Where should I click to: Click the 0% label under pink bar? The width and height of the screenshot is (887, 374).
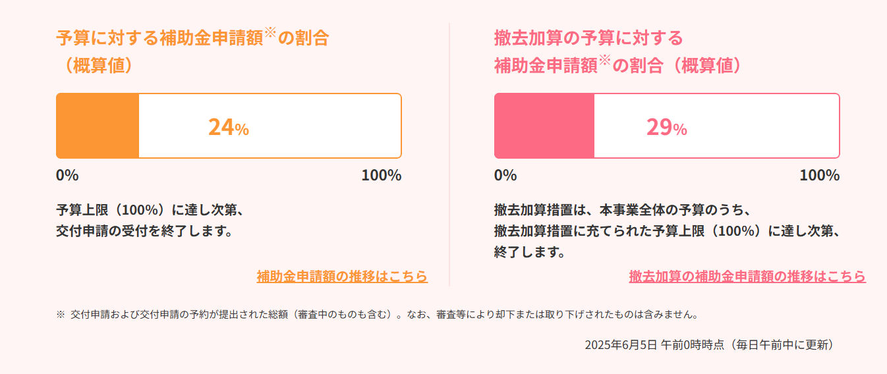pos(505,176)
